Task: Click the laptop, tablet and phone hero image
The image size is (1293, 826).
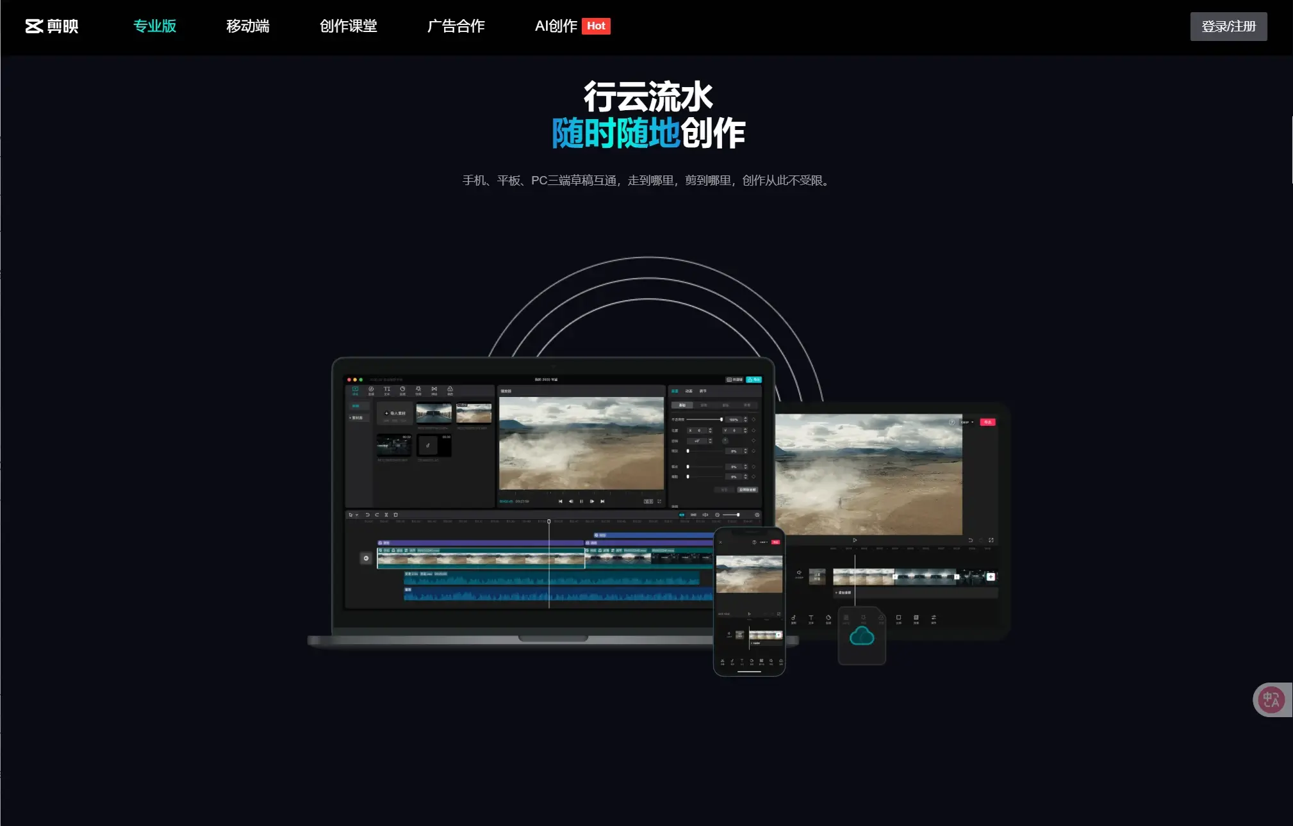Action: click(659, 467)
